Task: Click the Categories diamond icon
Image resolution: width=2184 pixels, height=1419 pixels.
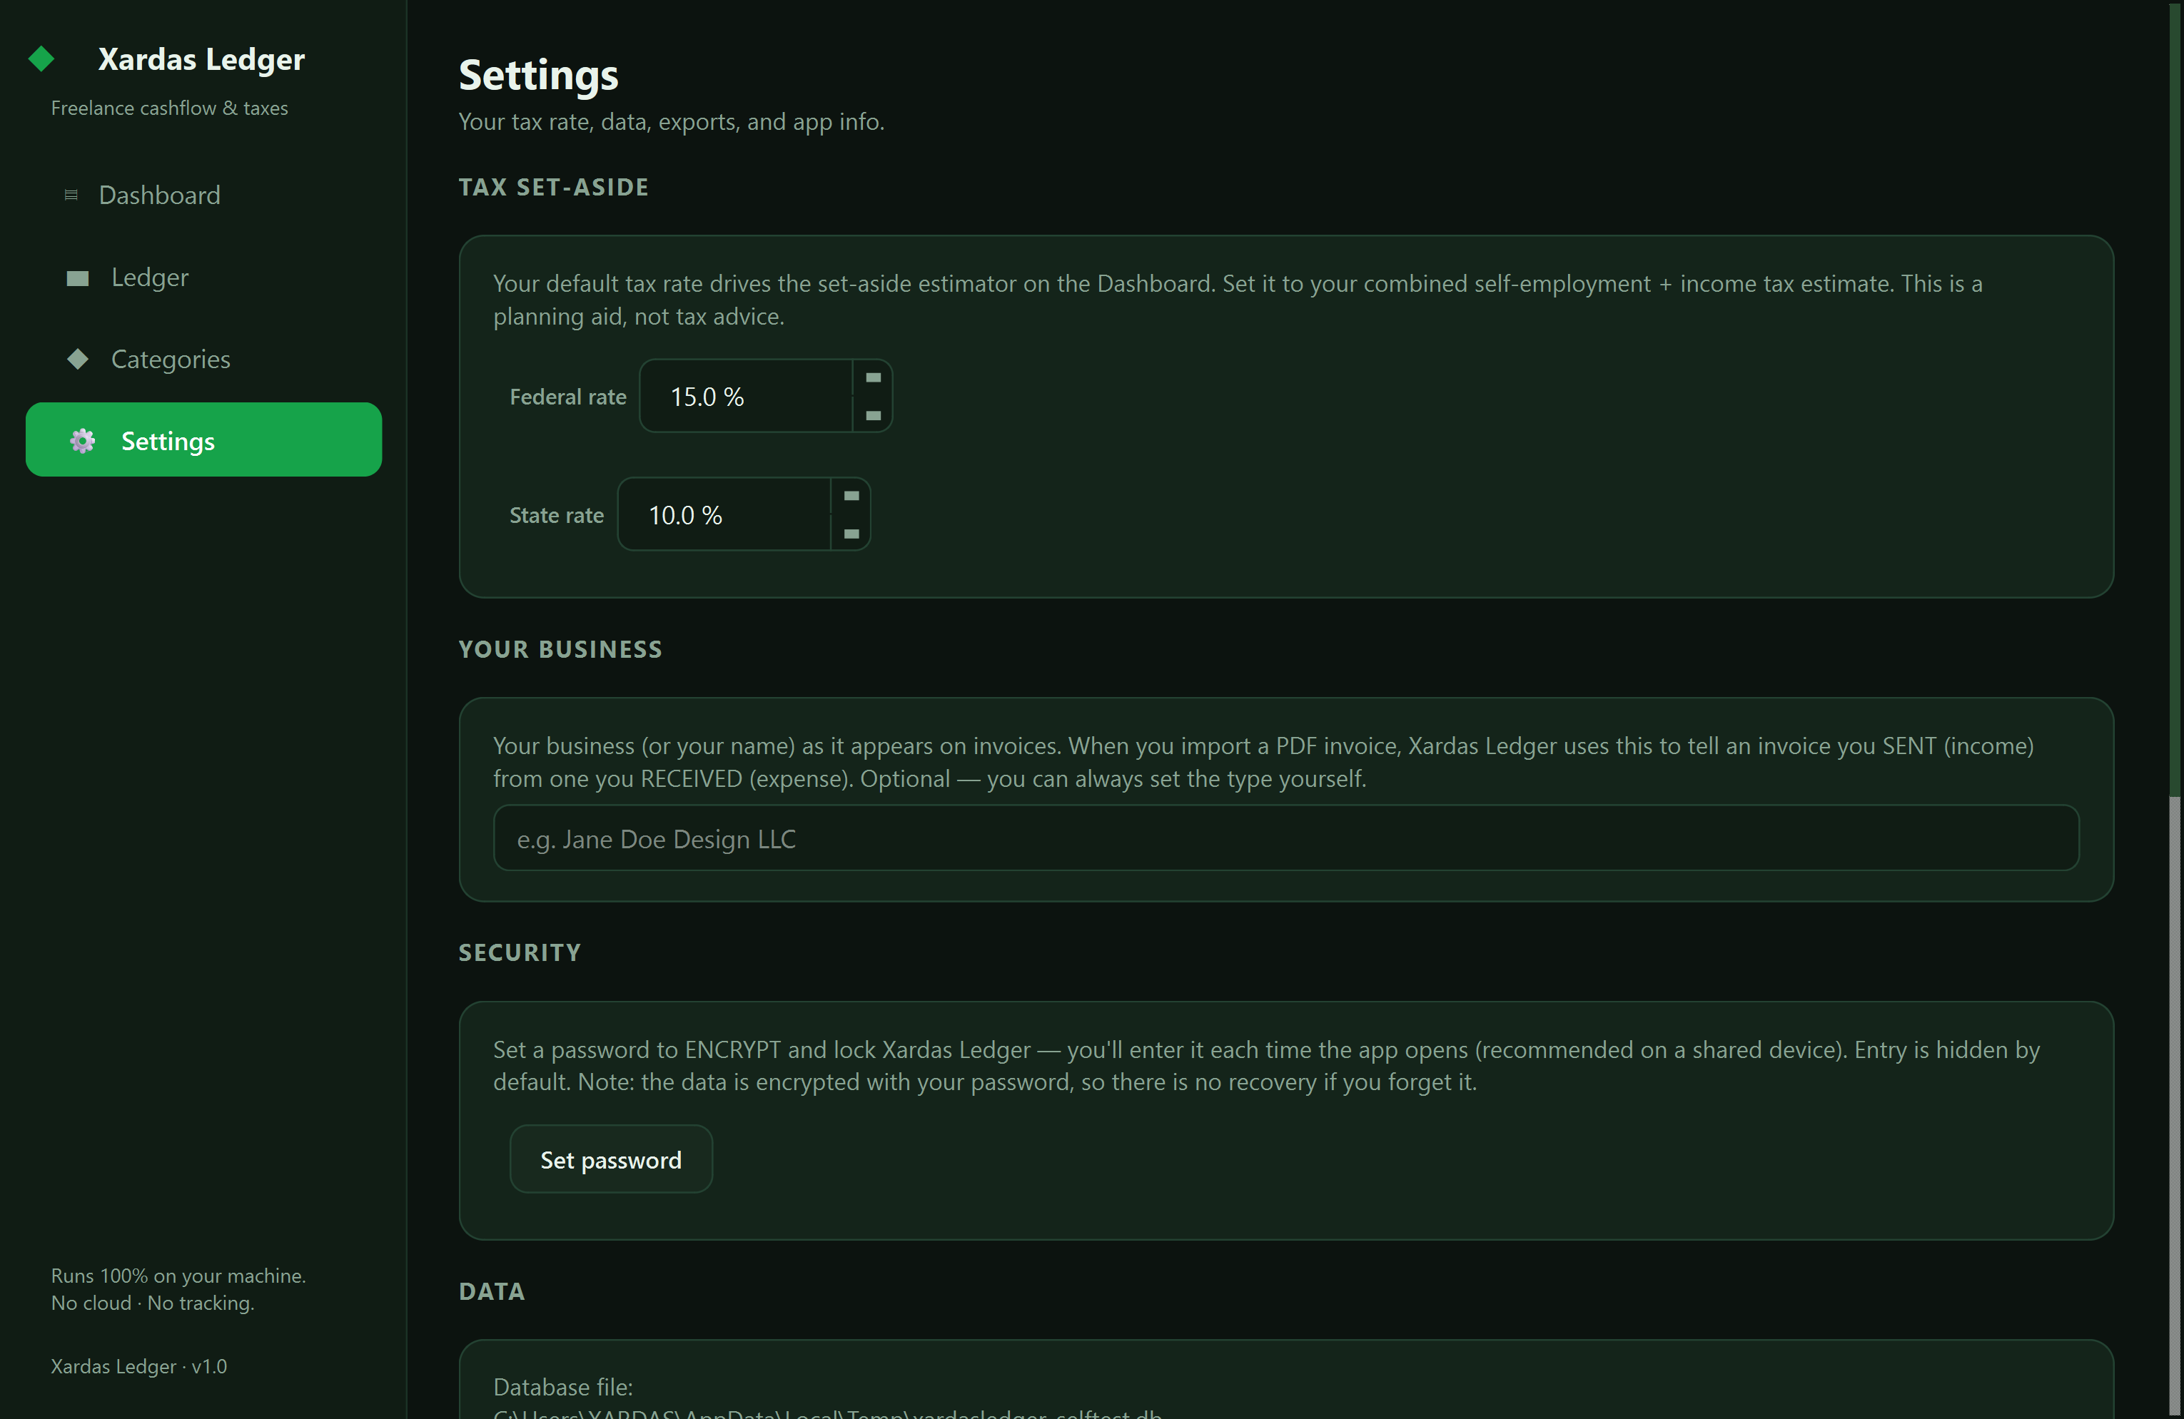Action: pos(78,359)
